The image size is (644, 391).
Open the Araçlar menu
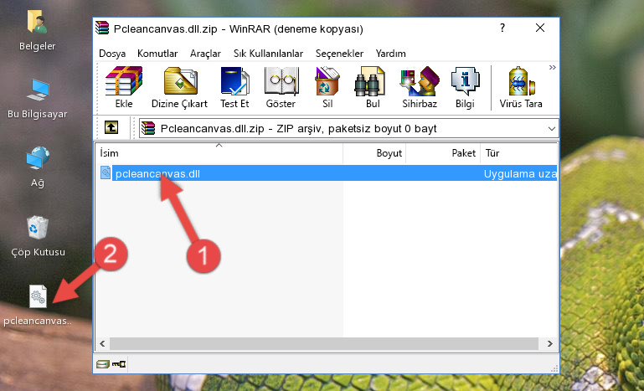click(205, 54)
